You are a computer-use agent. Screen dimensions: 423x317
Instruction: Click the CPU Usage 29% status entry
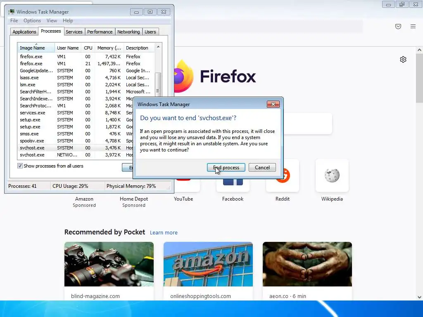(x=70, y=186)
